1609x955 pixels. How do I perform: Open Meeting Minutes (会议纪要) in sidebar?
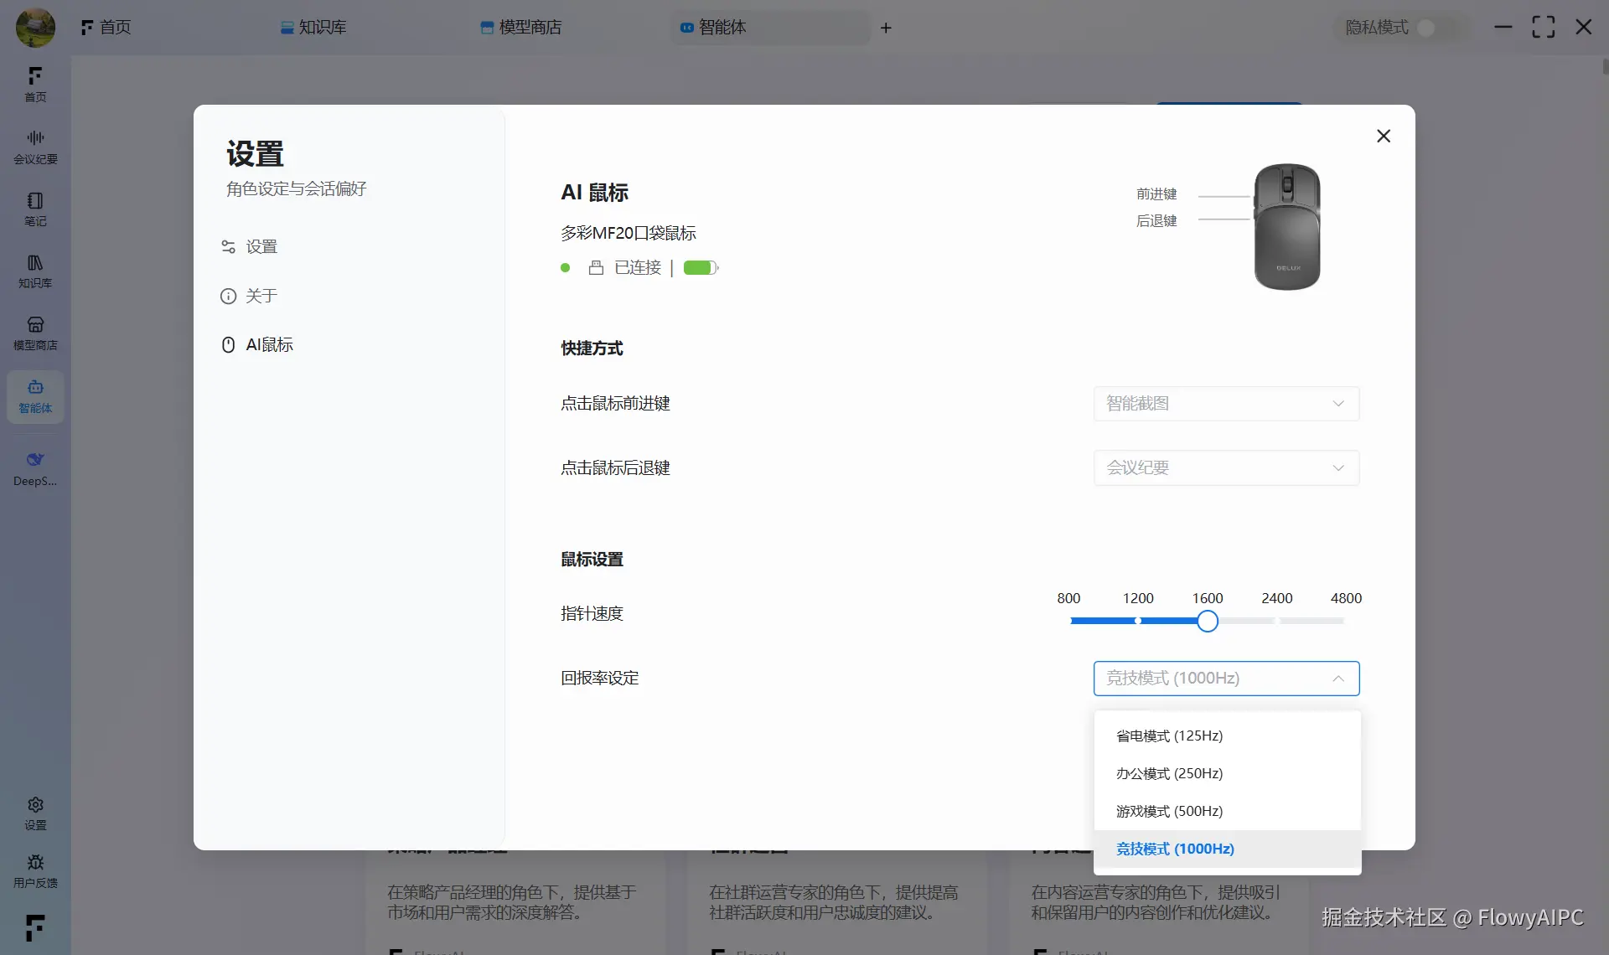tap(35, 146)
